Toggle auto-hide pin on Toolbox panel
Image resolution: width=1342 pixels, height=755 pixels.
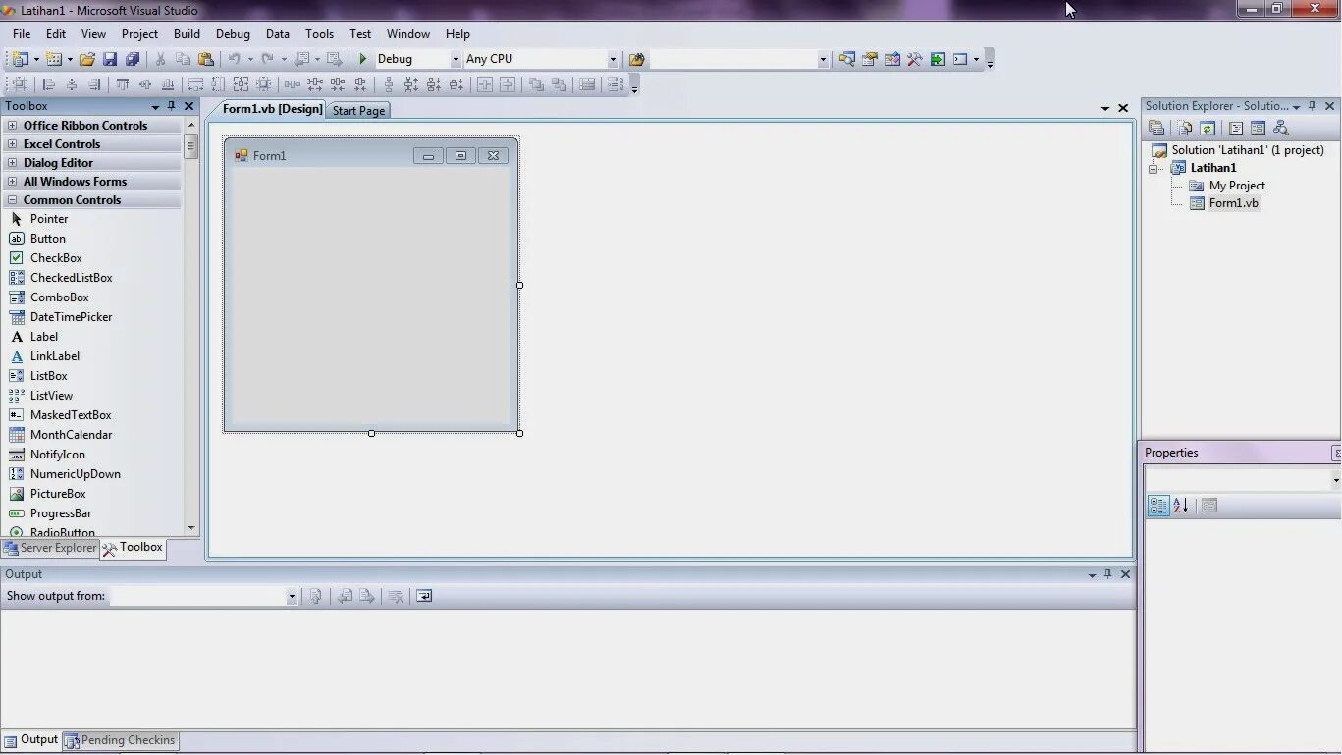[x=171, y=106]
